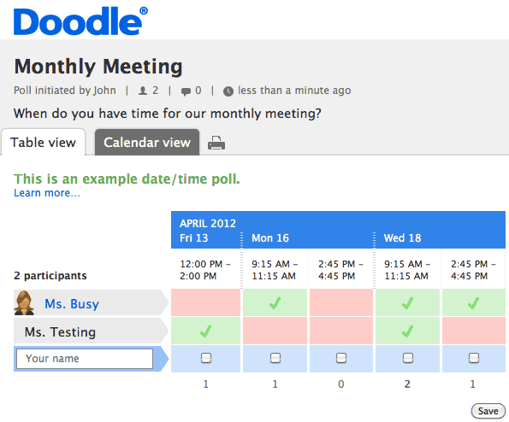Viewport: 509px width, 422px height.
Task: Switch to the Calendar view tab
Action: tap(147, 143)
